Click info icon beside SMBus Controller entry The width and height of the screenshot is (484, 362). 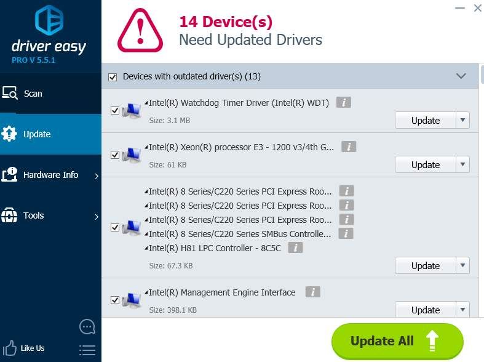(346, 234)
